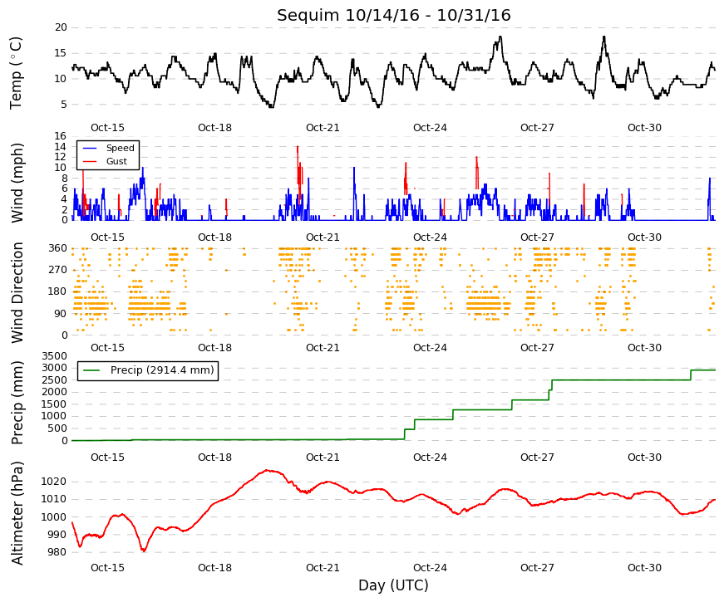Viewport: 724px width, 602px height.
Task: Click the Temp (°C) axis label
Action: pyautogui.click(x=16, y=73)
